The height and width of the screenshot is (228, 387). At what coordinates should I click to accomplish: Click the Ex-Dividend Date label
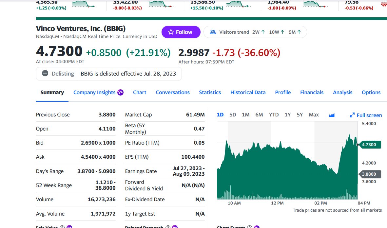tap(145, 200)
